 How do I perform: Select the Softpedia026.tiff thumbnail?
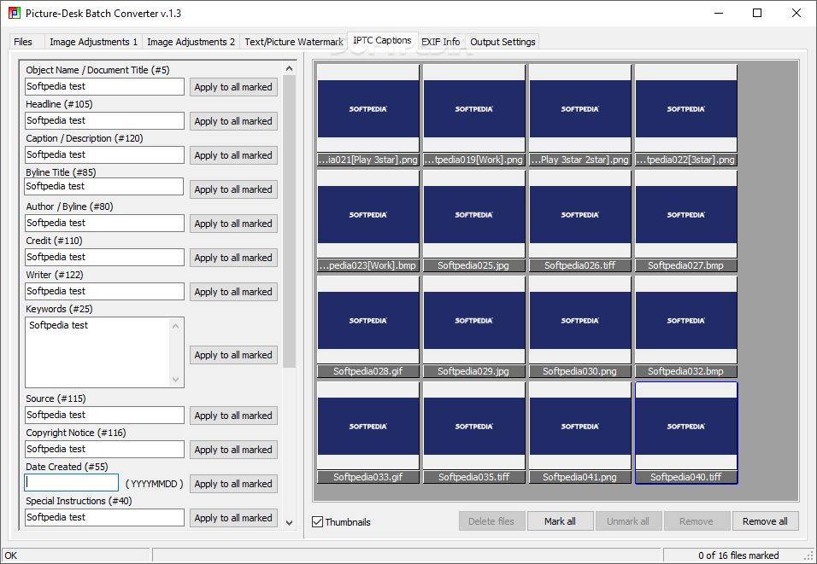(580, 221)
